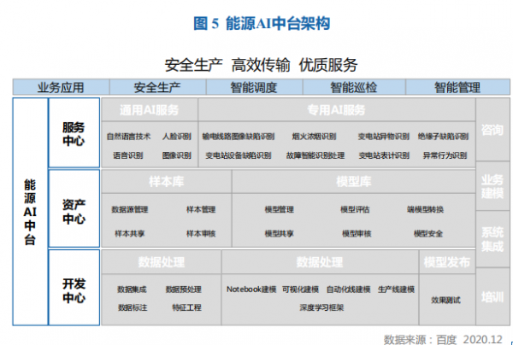Open the 深度学习框架 item
Image resolution: width=513 pixels, height=345 pixels.
click(x=323, y=307)
